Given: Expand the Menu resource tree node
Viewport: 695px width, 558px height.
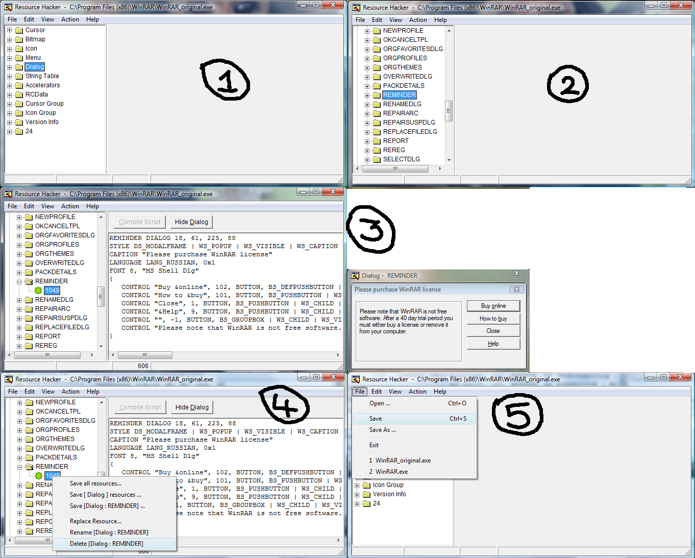Looking at the screenshot, I should [x=10, y=58].
